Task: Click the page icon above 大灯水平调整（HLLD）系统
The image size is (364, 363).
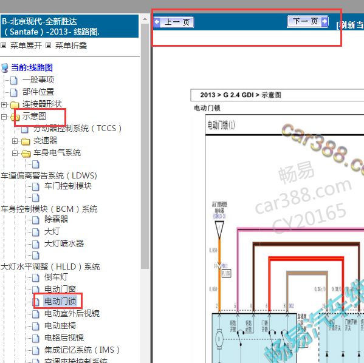Action: pos(36,256)
